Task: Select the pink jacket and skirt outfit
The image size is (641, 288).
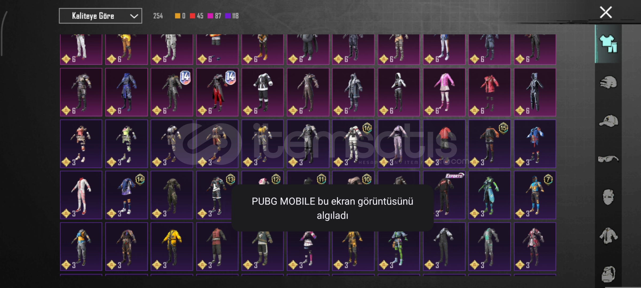Action: (444, 92)
